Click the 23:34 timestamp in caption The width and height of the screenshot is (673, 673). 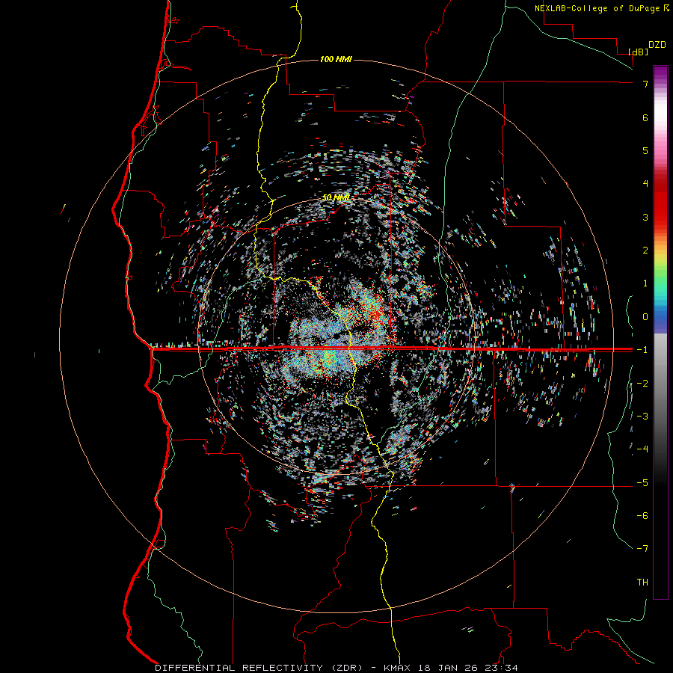tap(501, 668)
